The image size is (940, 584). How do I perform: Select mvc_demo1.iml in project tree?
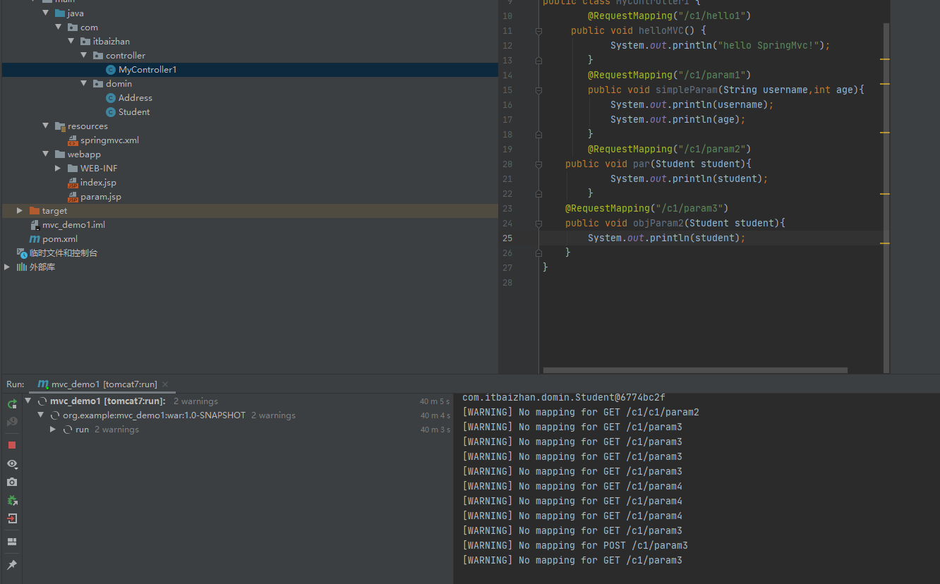[73, 225]
